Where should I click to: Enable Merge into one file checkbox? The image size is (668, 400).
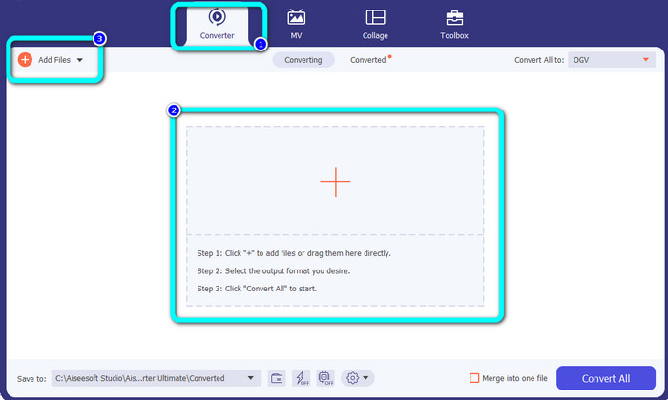(475, 378)
